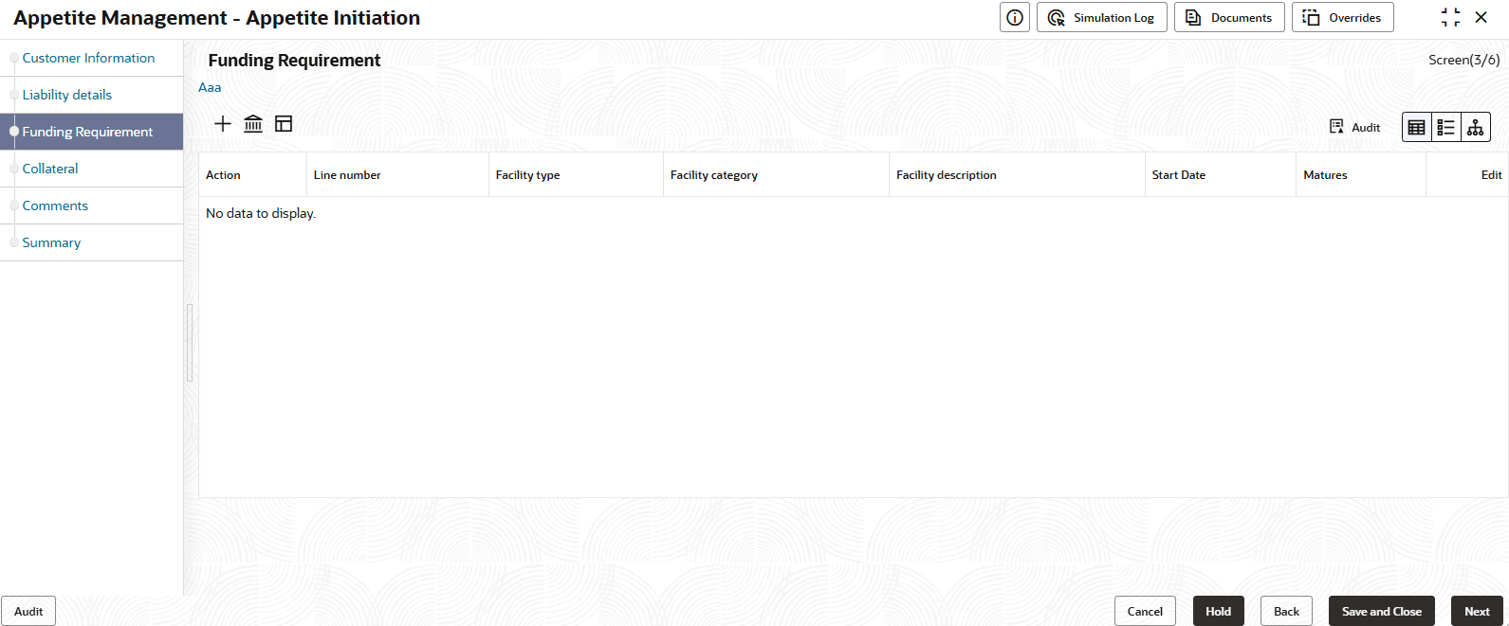Click Save and Close
The width and height of the screenshot is (1509, 626).
1382,611
